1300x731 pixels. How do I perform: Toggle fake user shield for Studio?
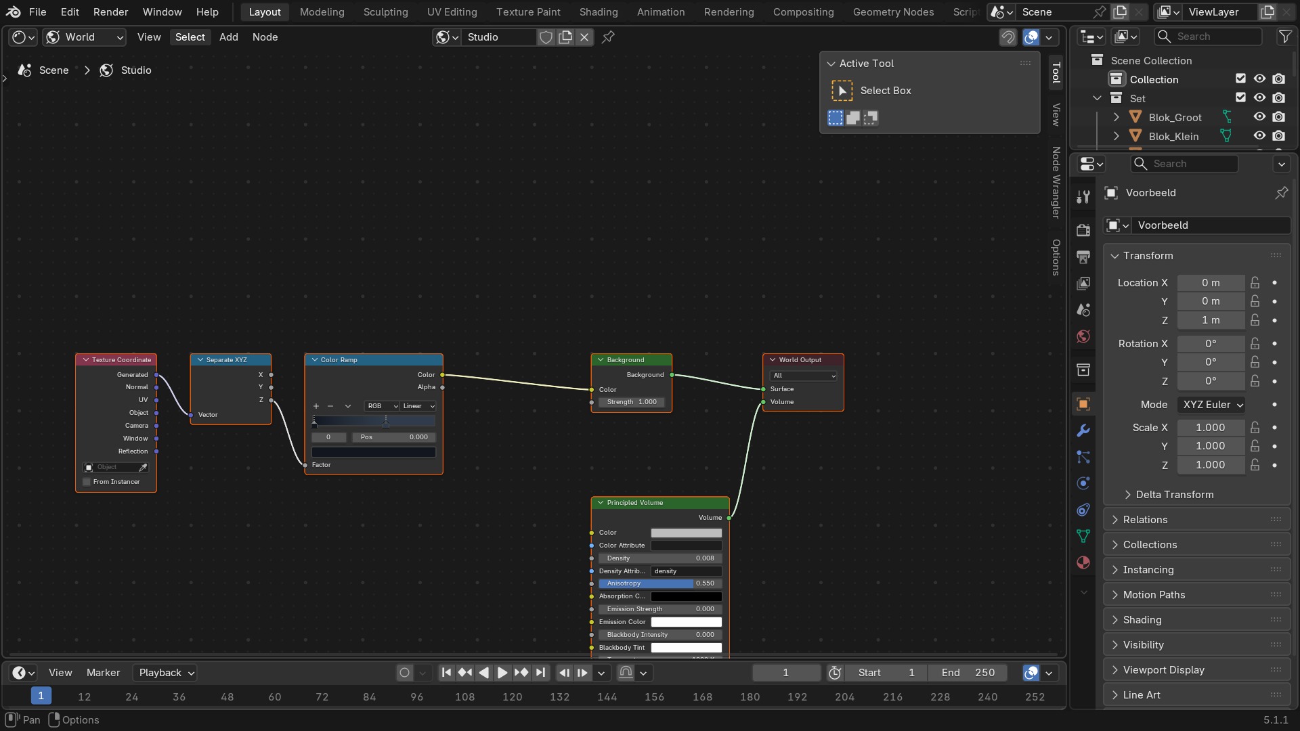pos(546,37)
